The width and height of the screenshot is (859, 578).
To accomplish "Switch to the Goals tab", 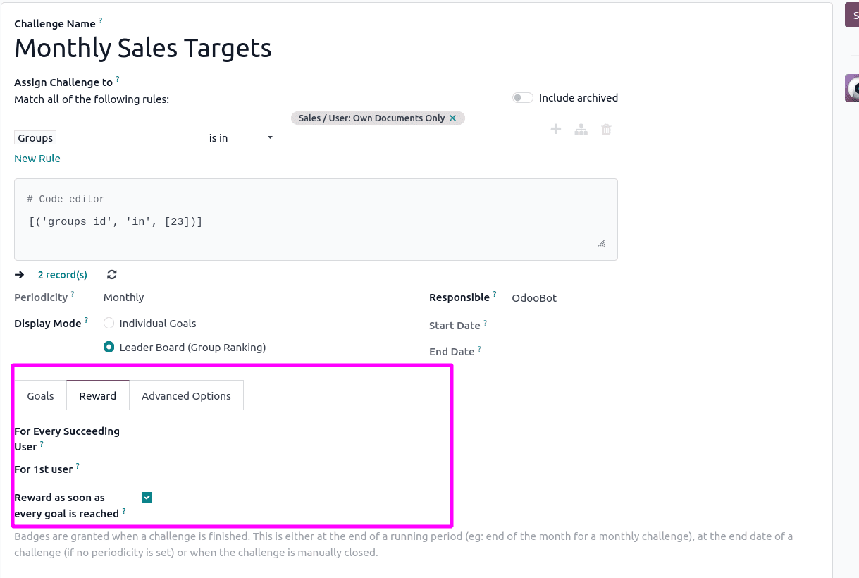I will [x=39, y=395].
